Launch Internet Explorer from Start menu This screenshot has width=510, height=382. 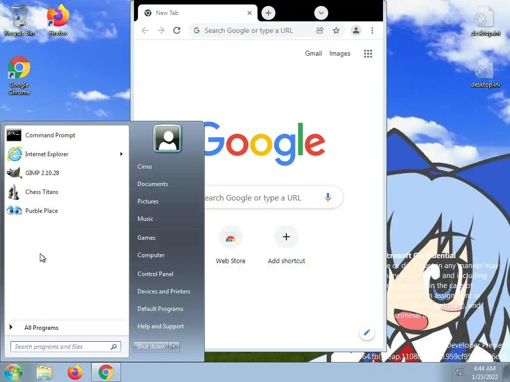pyautogui.click(x=62, y=154)
